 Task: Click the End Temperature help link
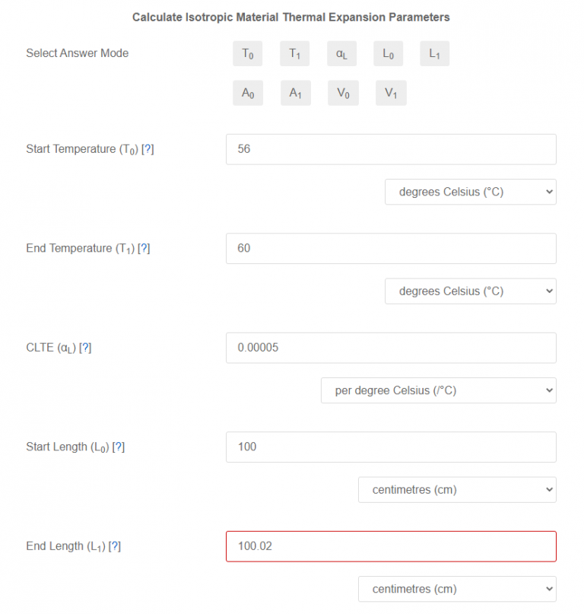144,248
